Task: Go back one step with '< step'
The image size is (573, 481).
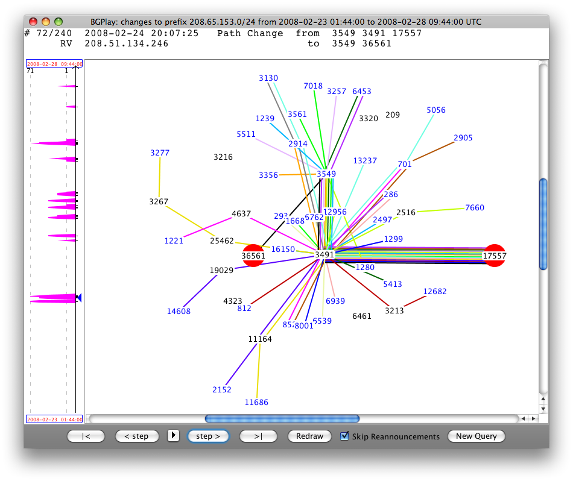Action: click(x=136, y=436)
